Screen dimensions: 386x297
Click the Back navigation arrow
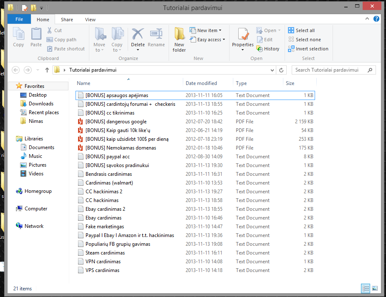tap(16, 70)
